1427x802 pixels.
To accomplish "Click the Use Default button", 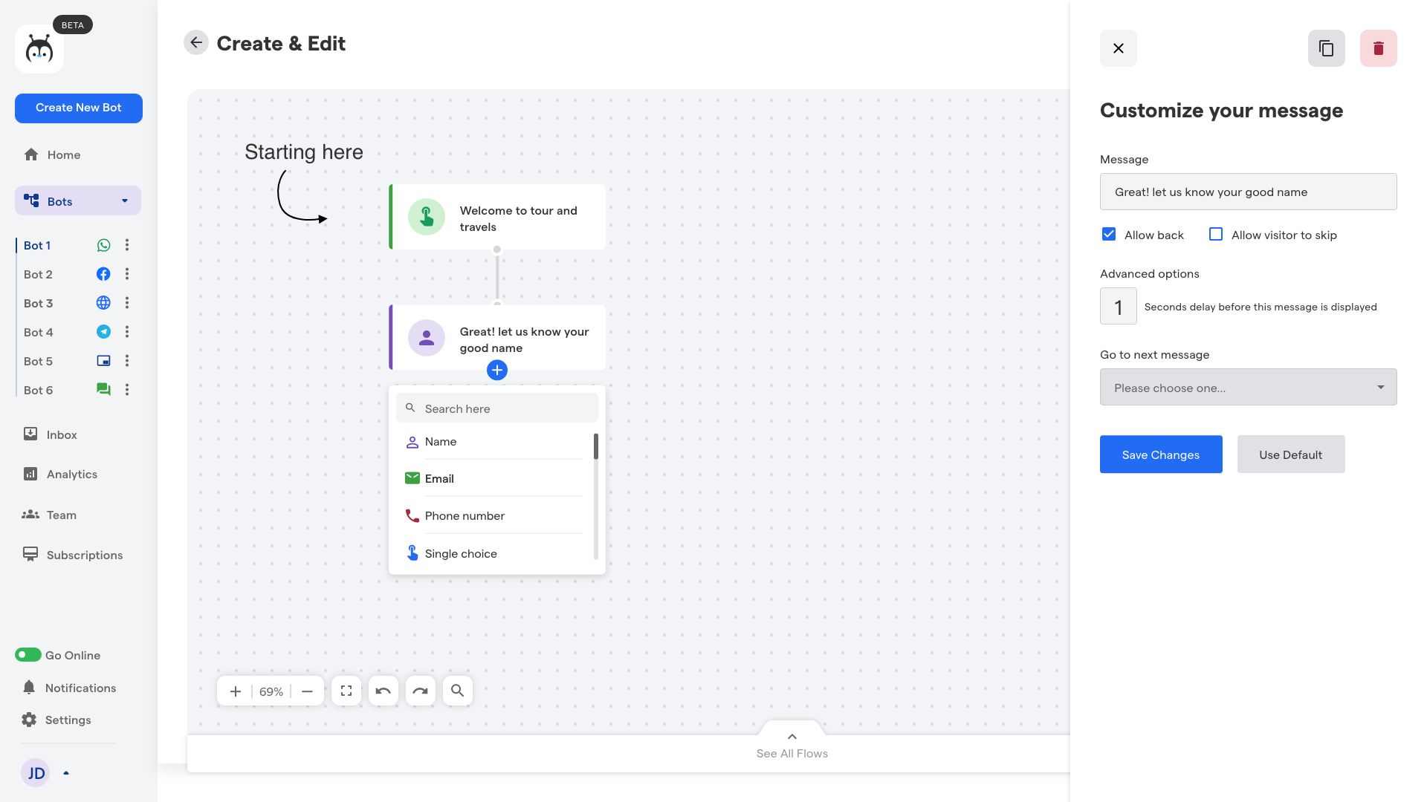I will click(1291, 454).
